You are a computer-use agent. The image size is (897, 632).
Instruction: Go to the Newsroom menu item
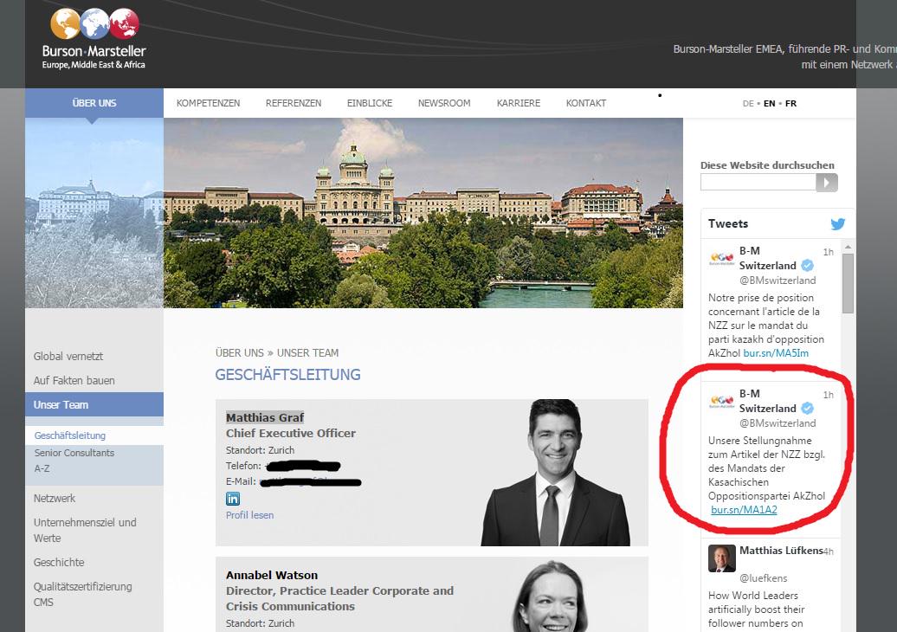(444, 103)
